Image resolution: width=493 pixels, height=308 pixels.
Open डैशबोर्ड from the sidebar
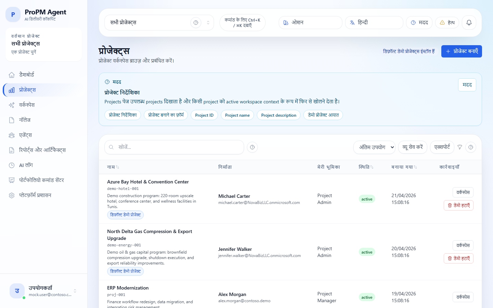[x=27, y=75]
